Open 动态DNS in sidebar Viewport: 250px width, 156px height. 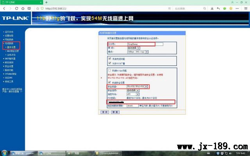[x=9, y=78]
